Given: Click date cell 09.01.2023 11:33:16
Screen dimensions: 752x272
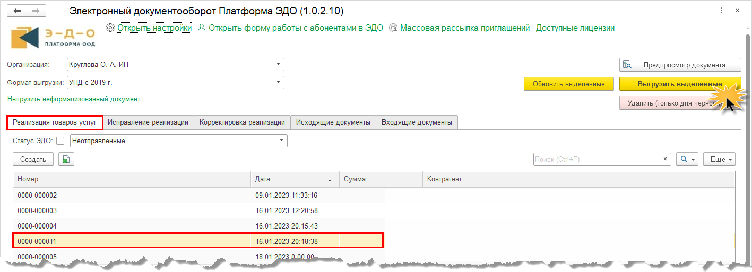Looking at the screenshot, I should point(287,195).
